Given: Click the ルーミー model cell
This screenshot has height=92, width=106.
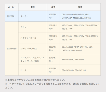Looking at the screenshot, I should (33, 16).
